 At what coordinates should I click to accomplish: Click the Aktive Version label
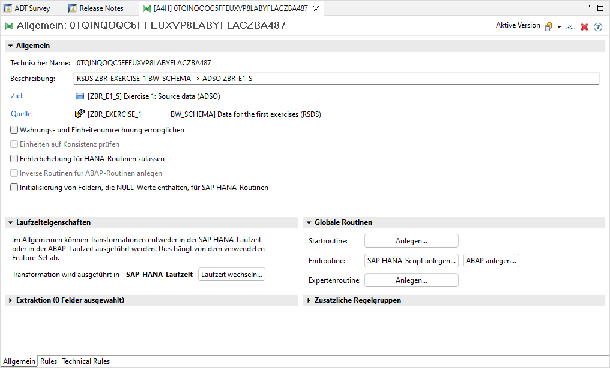pyautogui.click(x=518, y=25)
